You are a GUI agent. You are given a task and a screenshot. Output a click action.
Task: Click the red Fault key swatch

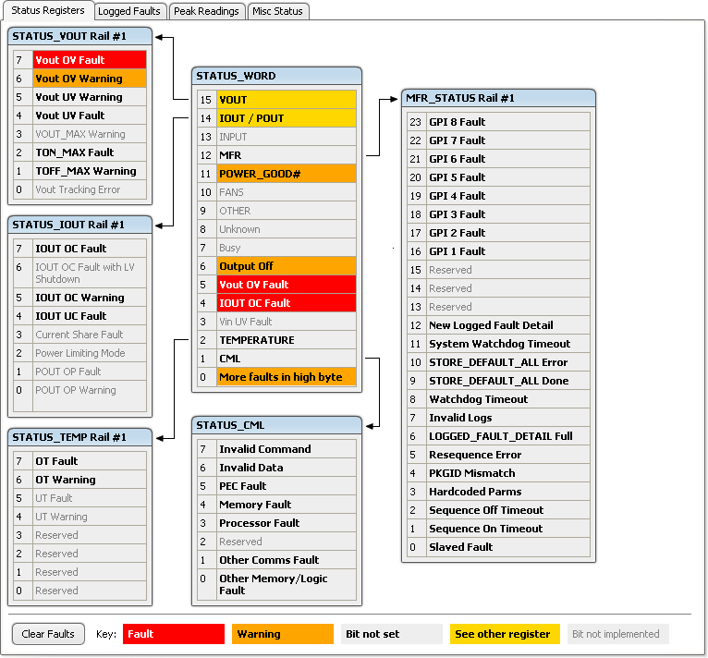[173, 634]
